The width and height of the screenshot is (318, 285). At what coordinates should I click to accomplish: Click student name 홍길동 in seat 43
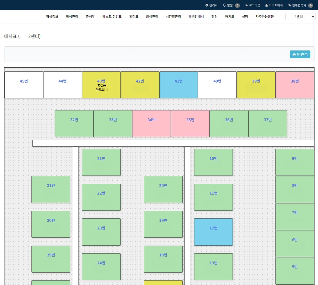click(x=101, y=86)
